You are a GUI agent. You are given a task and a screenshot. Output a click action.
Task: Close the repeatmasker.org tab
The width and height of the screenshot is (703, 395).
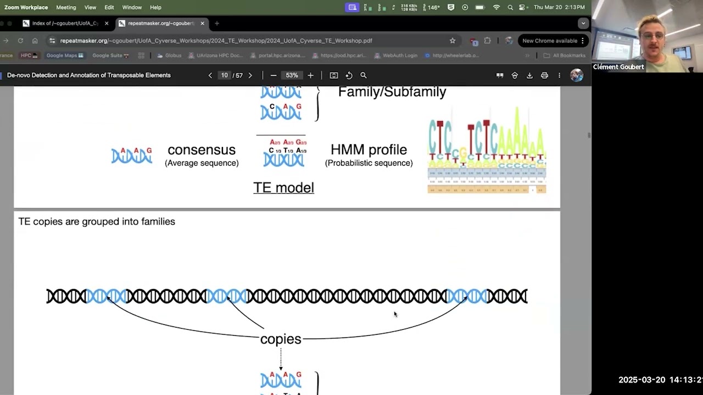click(202, 23)
